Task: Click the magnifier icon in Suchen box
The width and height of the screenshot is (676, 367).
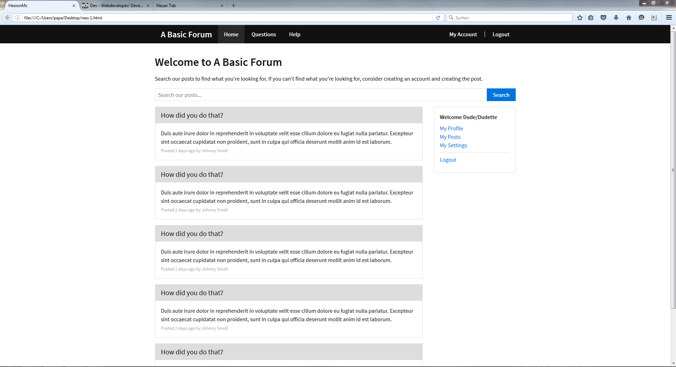Action: [451, 18]
